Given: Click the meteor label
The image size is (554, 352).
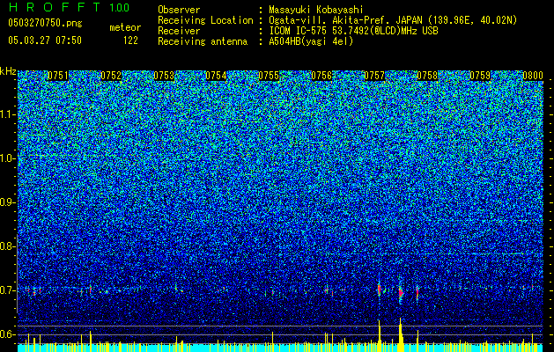Looking at the screenshot, I should [125, 27].
